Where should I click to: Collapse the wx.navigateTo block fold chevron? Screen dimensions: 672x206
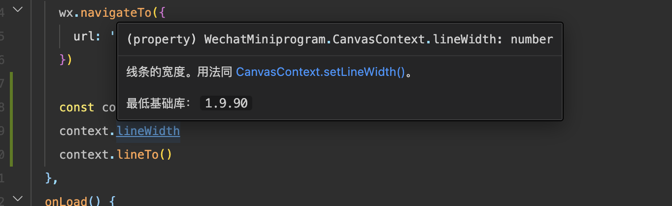pyautogui.click(x=18, y=10)
